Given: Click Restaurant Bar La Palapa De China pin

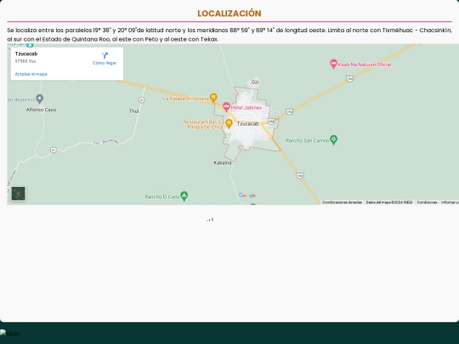Looking at the screenshot, I should 229,124.
